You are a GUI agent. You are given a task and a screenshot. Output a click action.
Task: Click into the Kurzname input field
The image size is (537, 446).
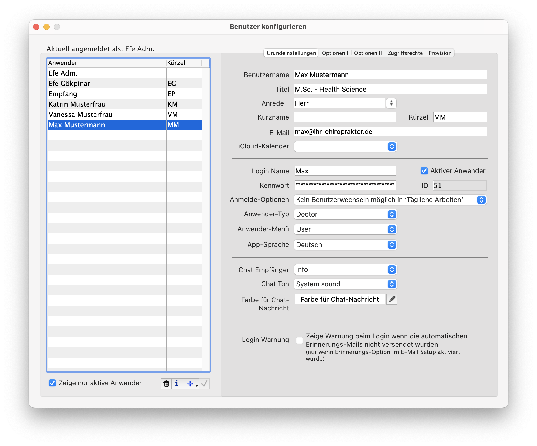(x=345, y=117)
